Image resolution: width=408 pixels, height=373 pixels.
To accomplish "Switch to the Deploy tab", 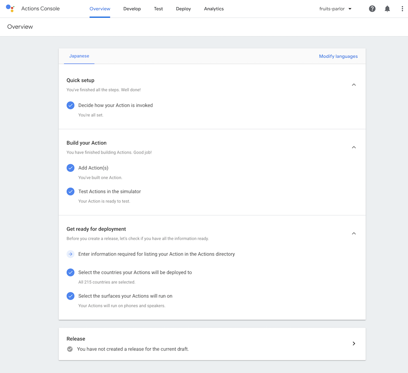I will point(183,9).
